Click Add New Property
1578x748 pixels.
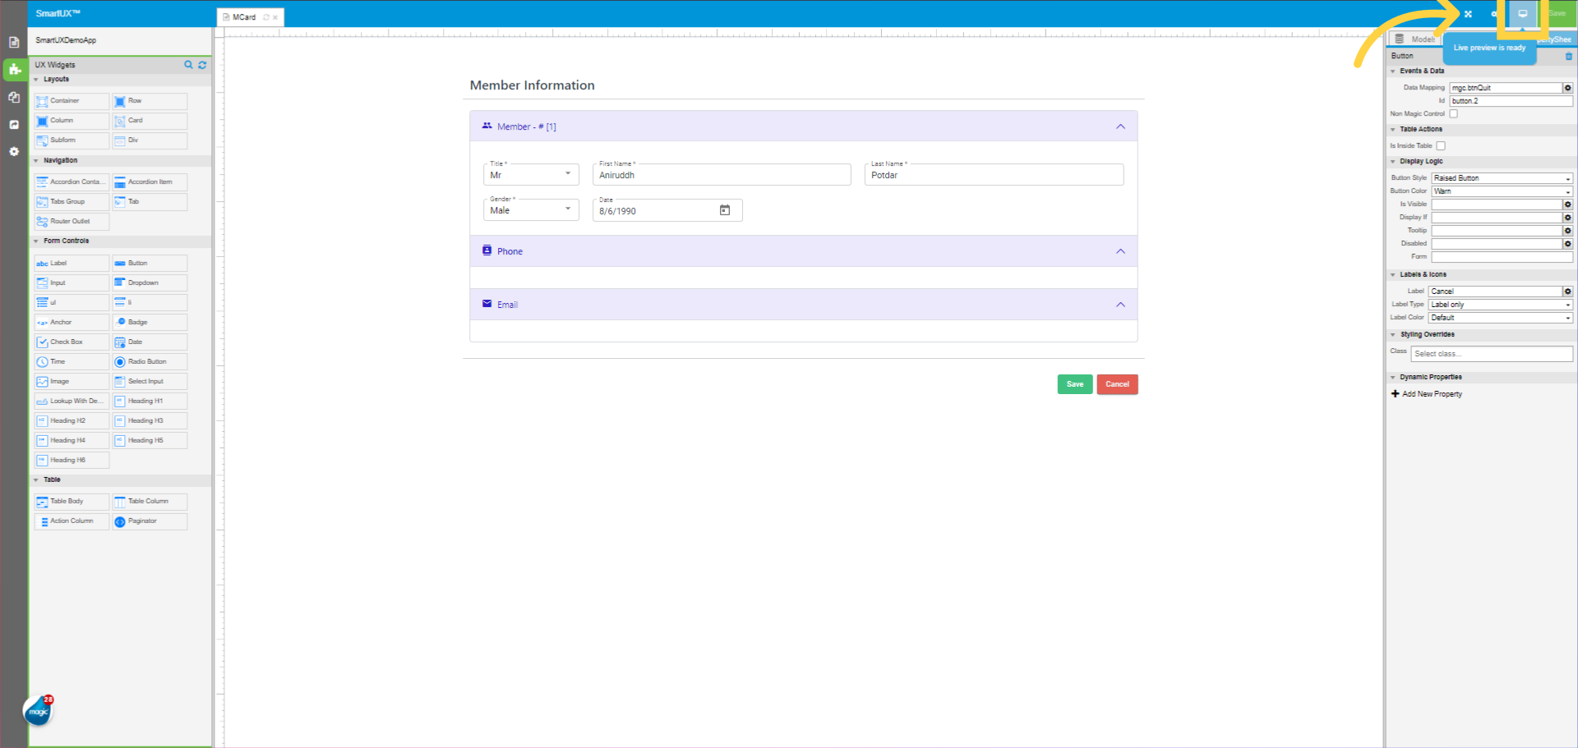click(1427, 394)
